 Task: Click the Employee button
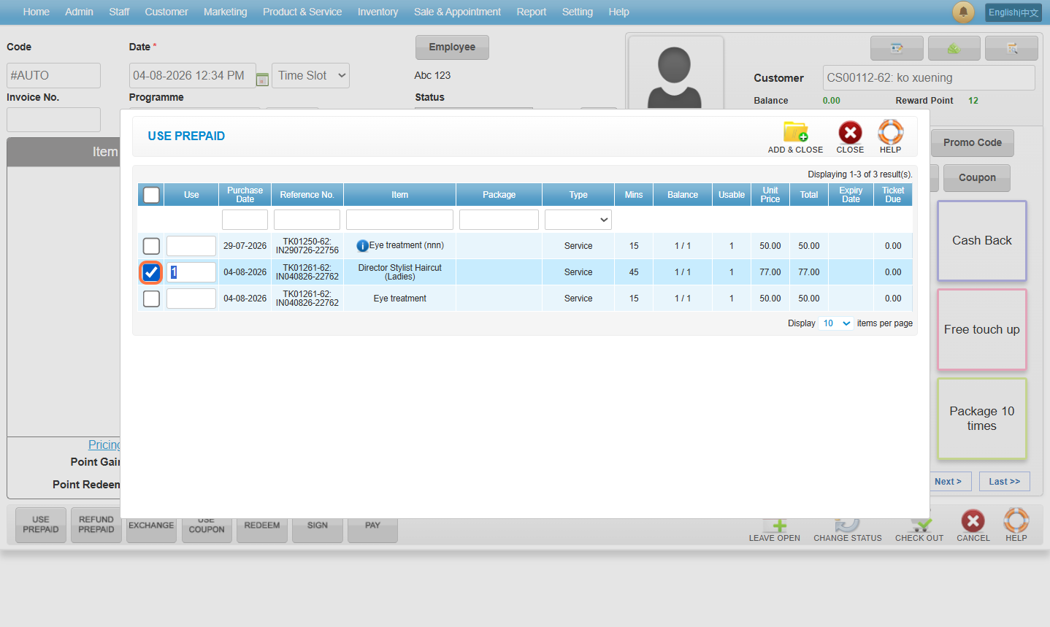[x=452, y=47]
